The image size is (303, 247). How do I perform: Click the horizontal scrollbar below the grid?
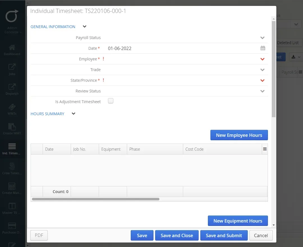point(95,199)
